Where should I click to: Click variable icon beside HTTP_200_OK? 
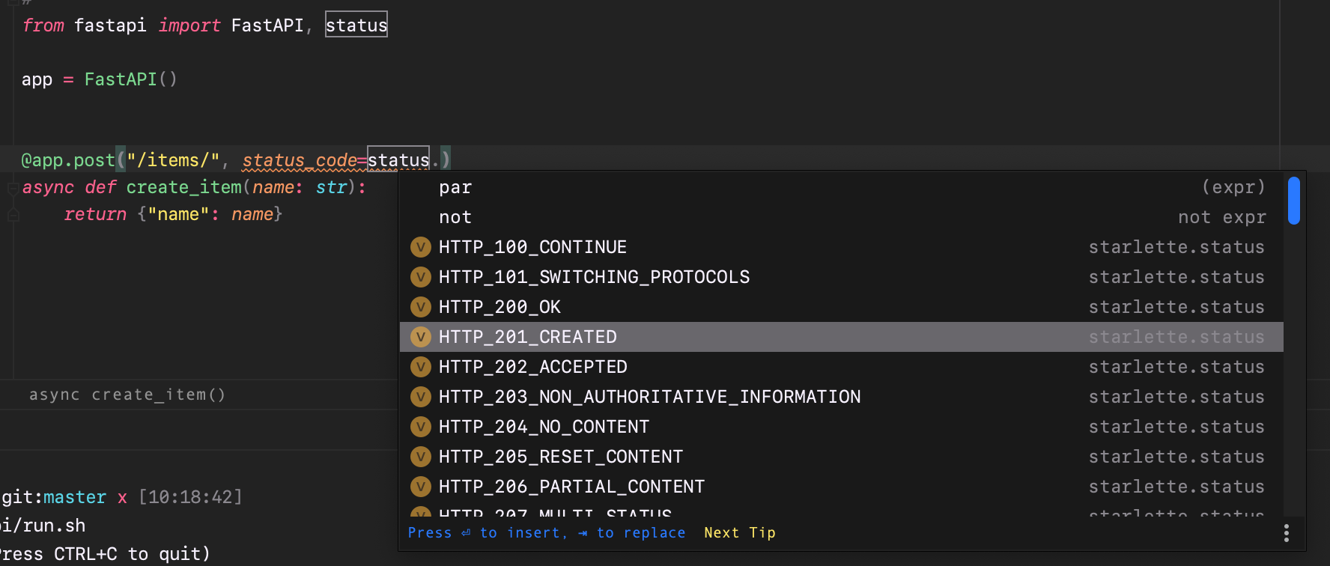click(x=421, y=307)
